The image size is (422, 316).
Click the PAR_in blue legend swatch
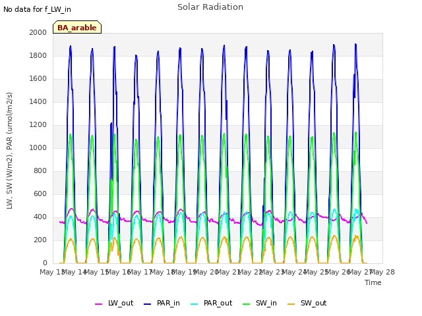click(148, 304)
